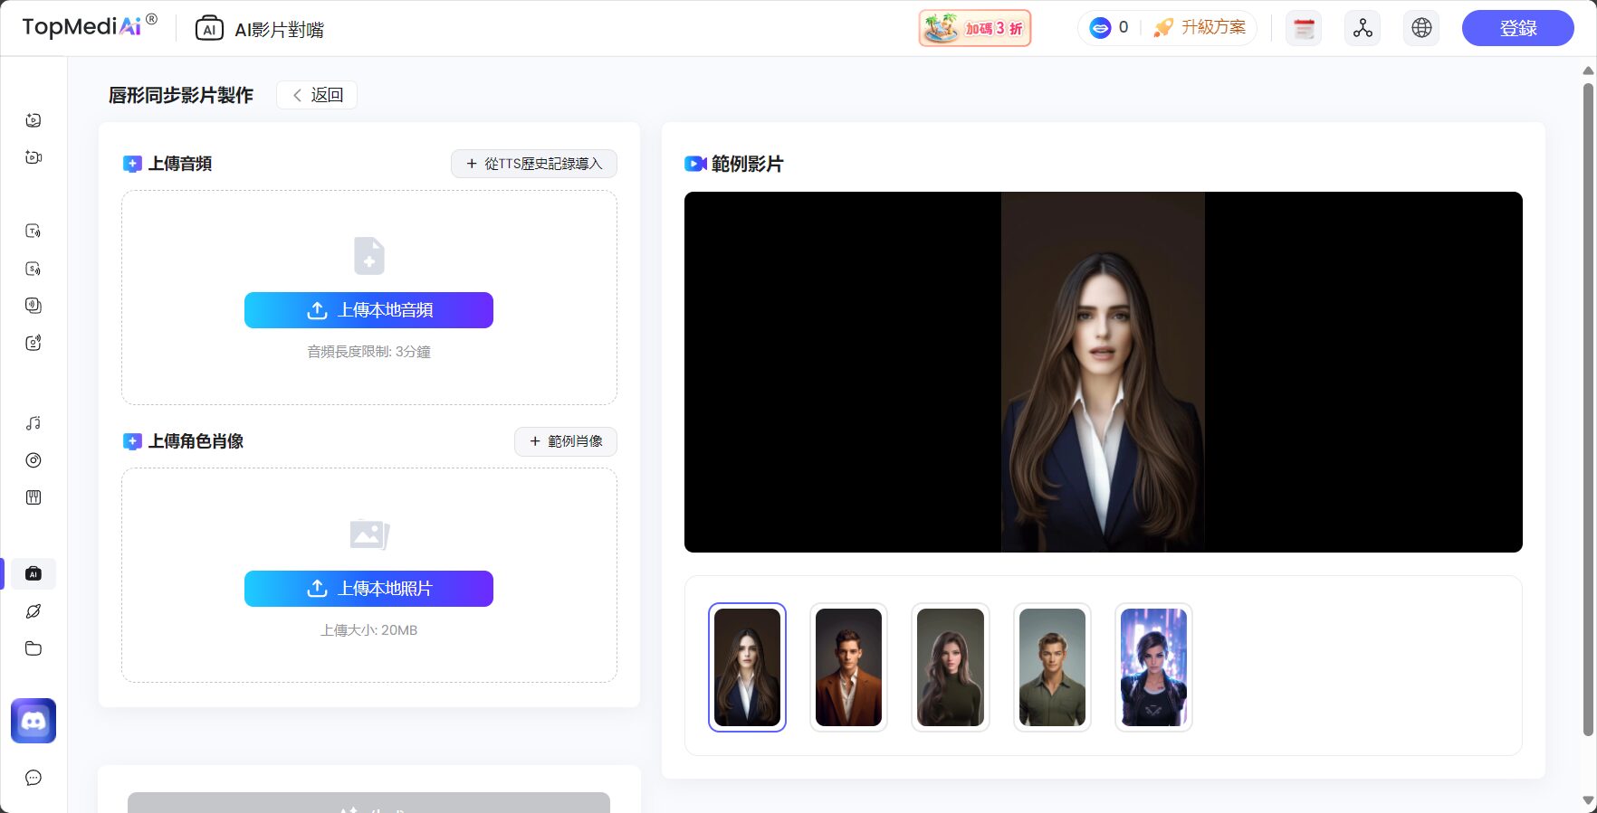Click the 範例影片 heading
1597x813 pixels.
click(x=747, y=164)
